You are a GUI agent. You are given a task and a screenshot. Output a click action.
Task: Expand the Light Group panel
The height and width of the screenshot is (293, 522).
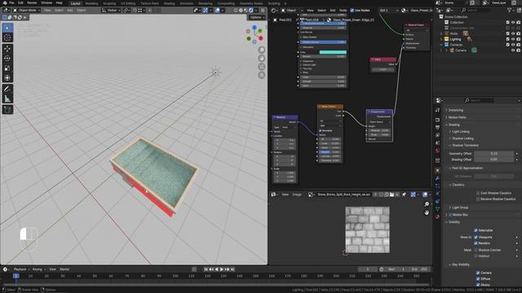tap(460, 208)
